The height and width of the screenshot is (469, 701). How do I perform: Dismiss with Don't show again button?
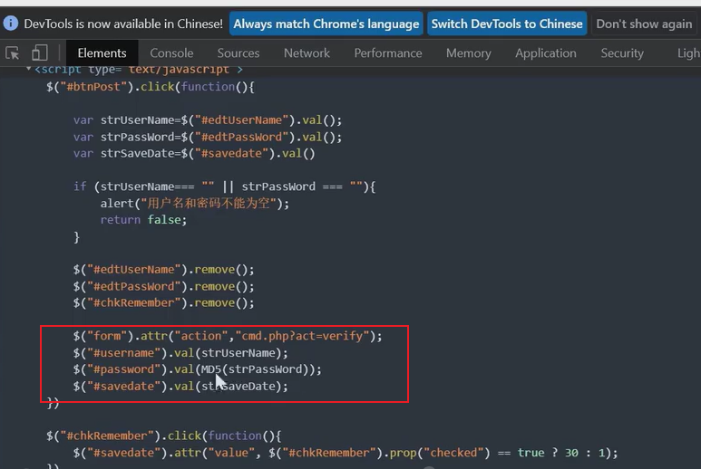(x=644, y=24)
